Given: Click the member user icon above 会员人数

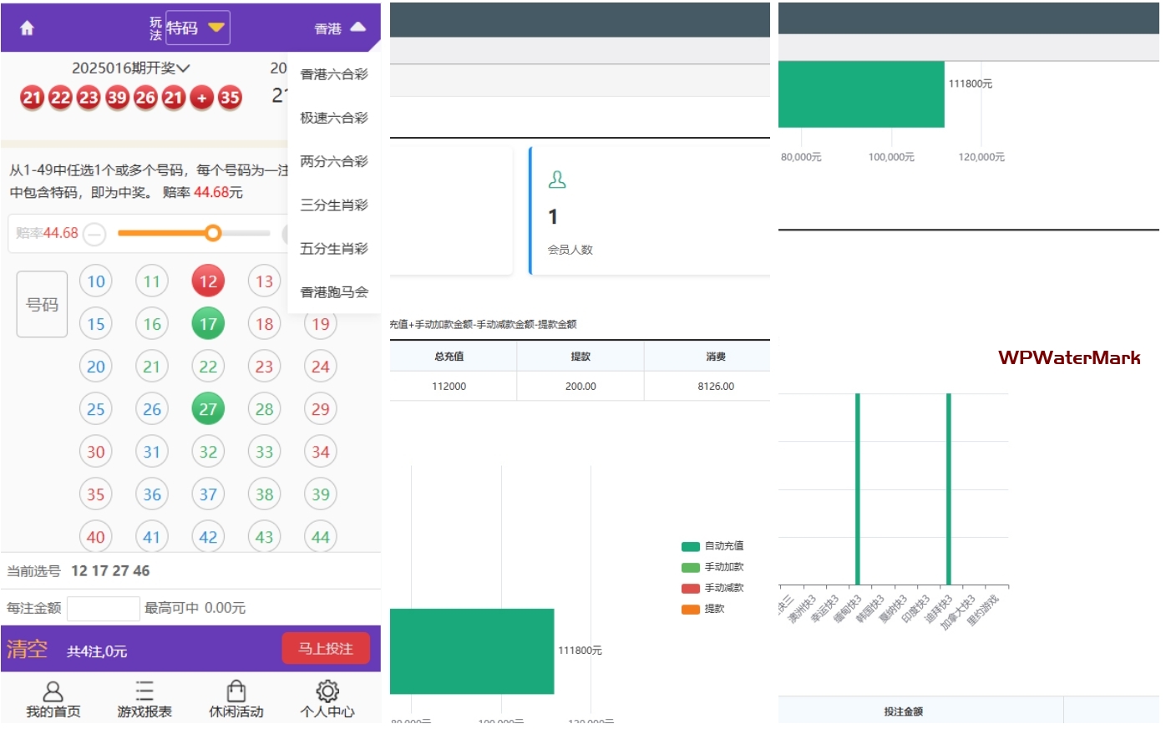Looking at the screenshot, I should point(557,180).
